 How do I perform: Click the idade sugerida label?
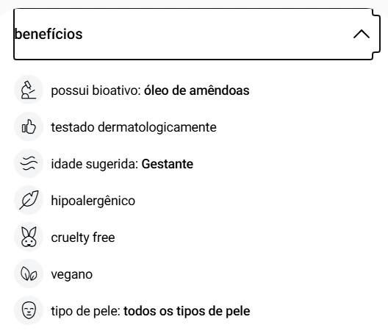pos(95,164)
